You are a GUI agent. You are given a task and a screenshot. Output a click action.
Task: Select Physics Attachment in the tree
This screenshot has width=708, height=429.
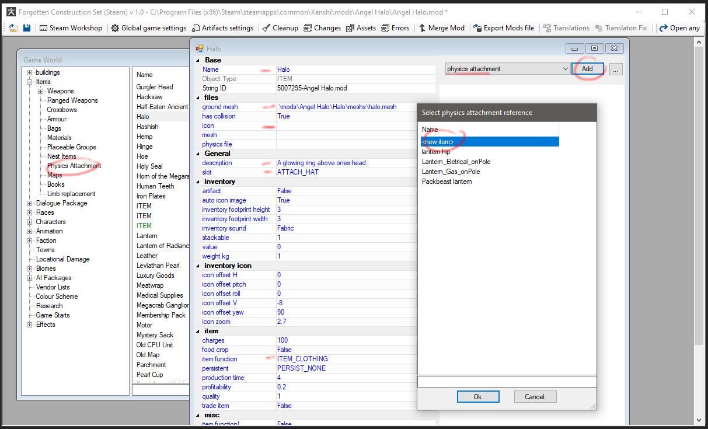point(74,166)
